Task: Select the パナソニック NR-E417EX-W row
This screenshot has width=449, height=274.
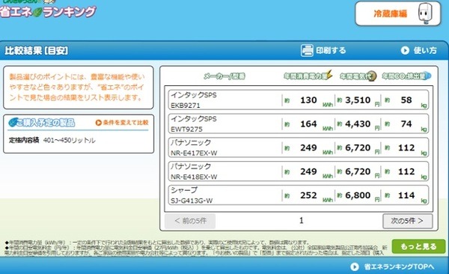Action: [299, 147]
